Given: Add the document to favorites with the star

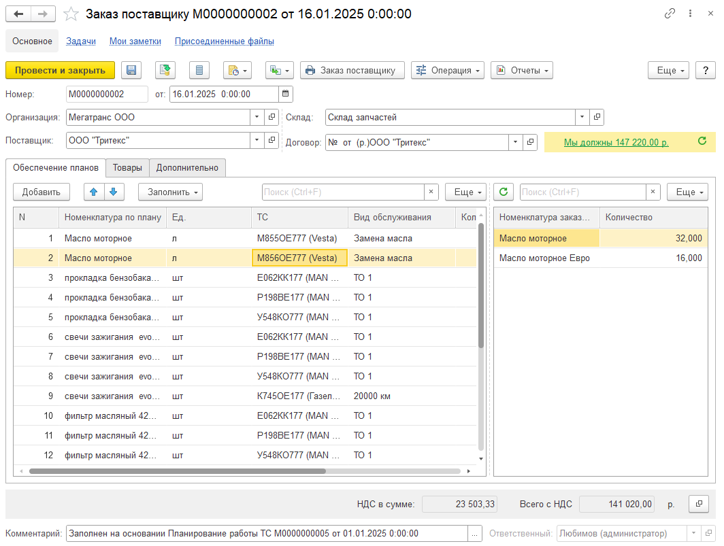Looking at the screenshot, I should tap(71, 14).
